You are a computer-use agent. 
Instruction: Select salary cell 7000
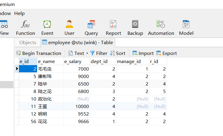point(77,69)
